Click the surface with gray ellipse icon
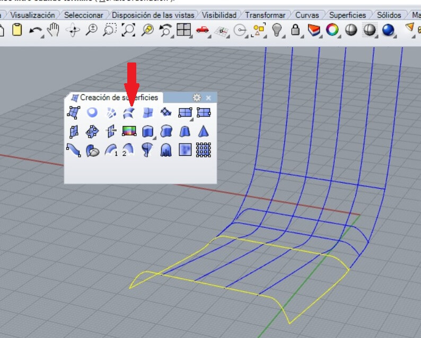421x338 pixels. tap(93, 151)
